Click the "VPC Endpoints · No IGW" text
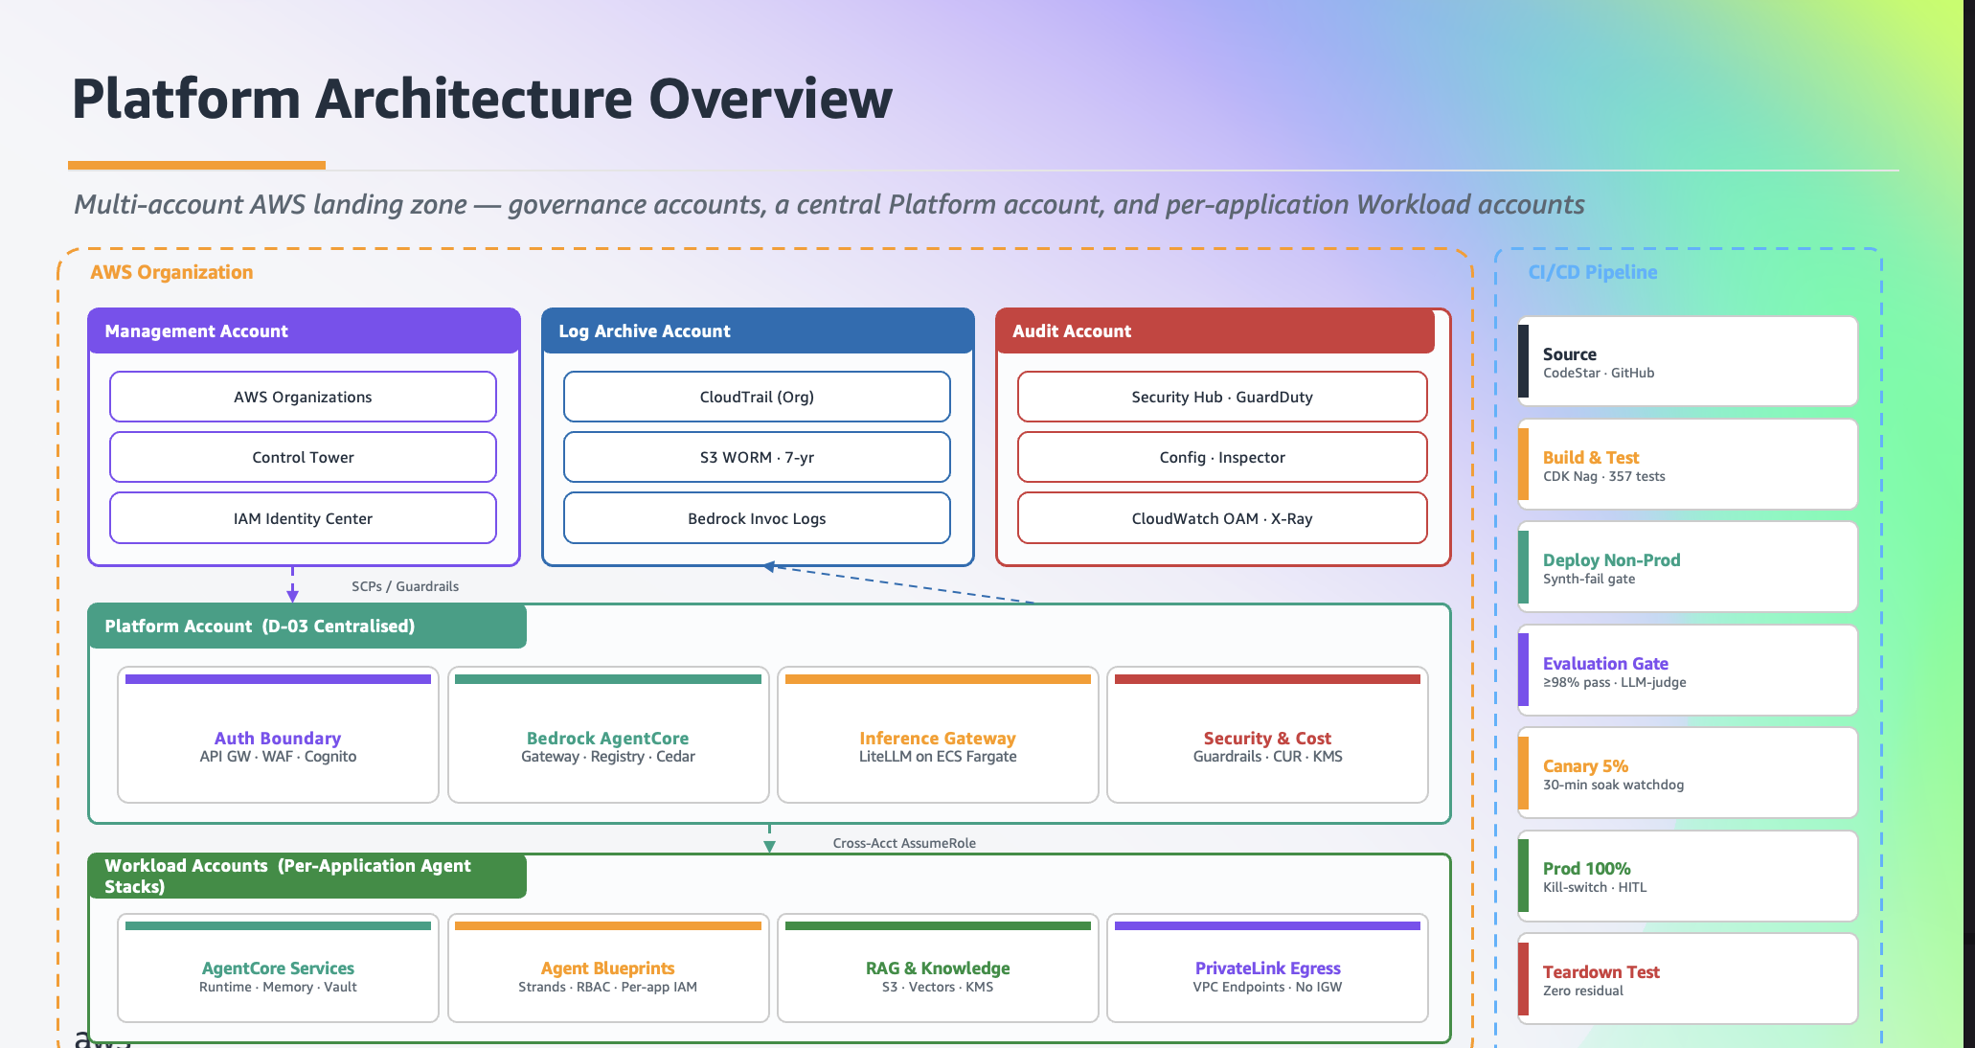This screenshot has width=1975, height=1048. pyautogui.click(x=1267, y=987)
